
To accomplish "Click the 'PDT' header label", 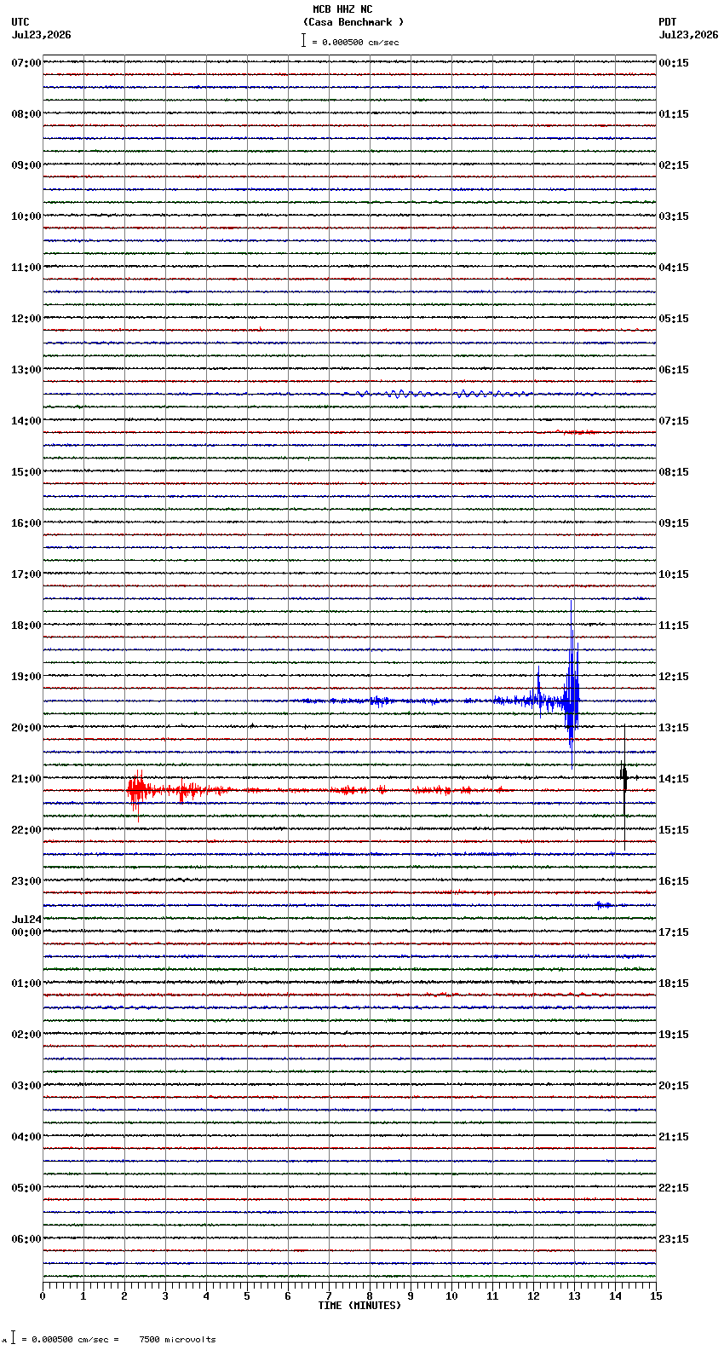I will tap(667, 22).
